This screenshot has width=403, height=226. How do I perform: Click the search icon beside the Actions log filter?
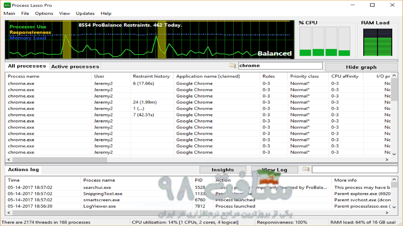coord(306,169)
